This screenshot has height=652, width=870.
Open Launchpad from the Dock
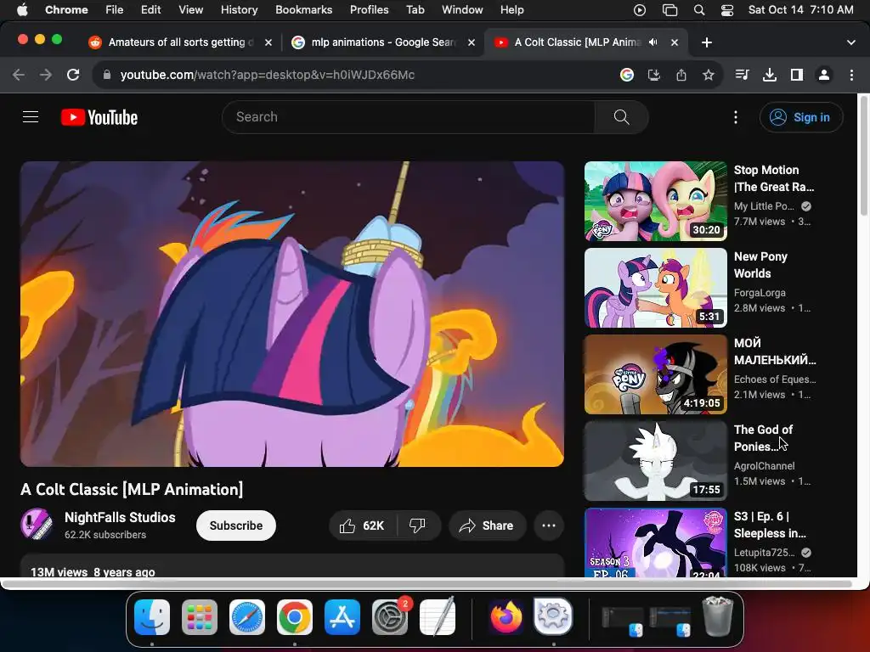click(x=200, y=617)
